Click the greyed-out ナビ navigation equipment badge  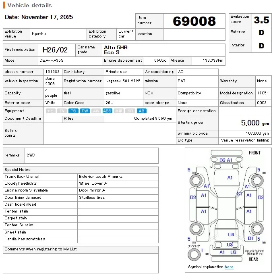[51, 111]
